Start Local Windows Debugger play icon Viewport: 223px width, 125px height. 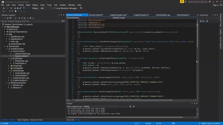[54, 8]
